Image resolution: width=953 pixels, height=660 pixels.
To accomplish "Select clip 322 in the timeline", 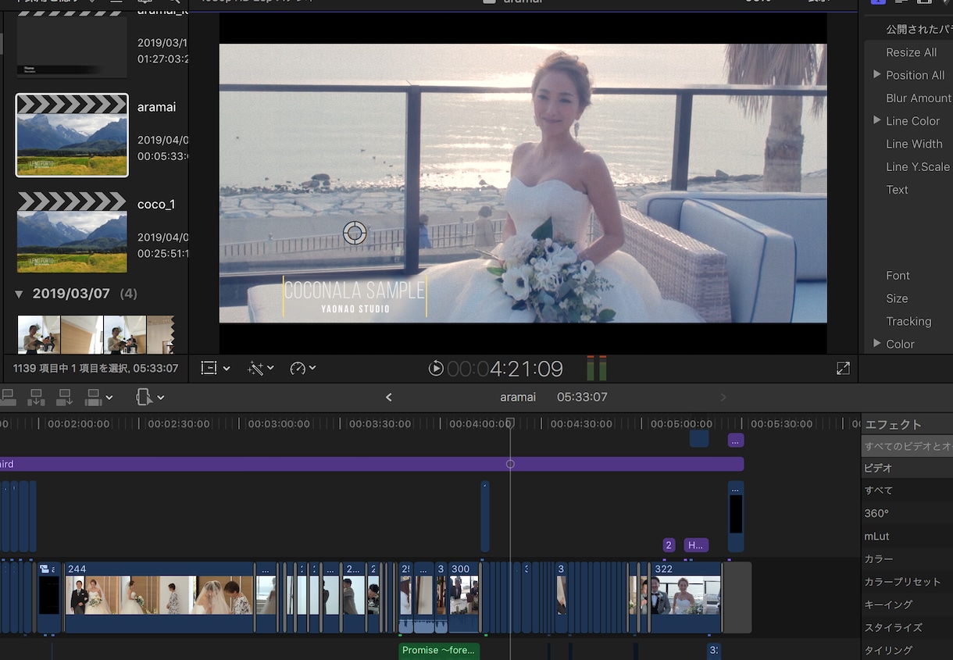I will (x=687, y=598).
